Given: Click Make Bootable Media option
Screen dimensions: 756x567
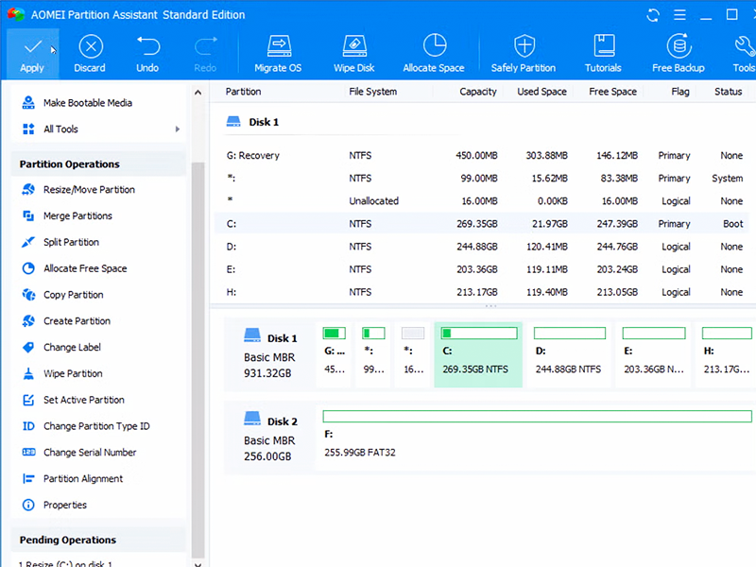Looking at the screenshot, I should [87, 103].
